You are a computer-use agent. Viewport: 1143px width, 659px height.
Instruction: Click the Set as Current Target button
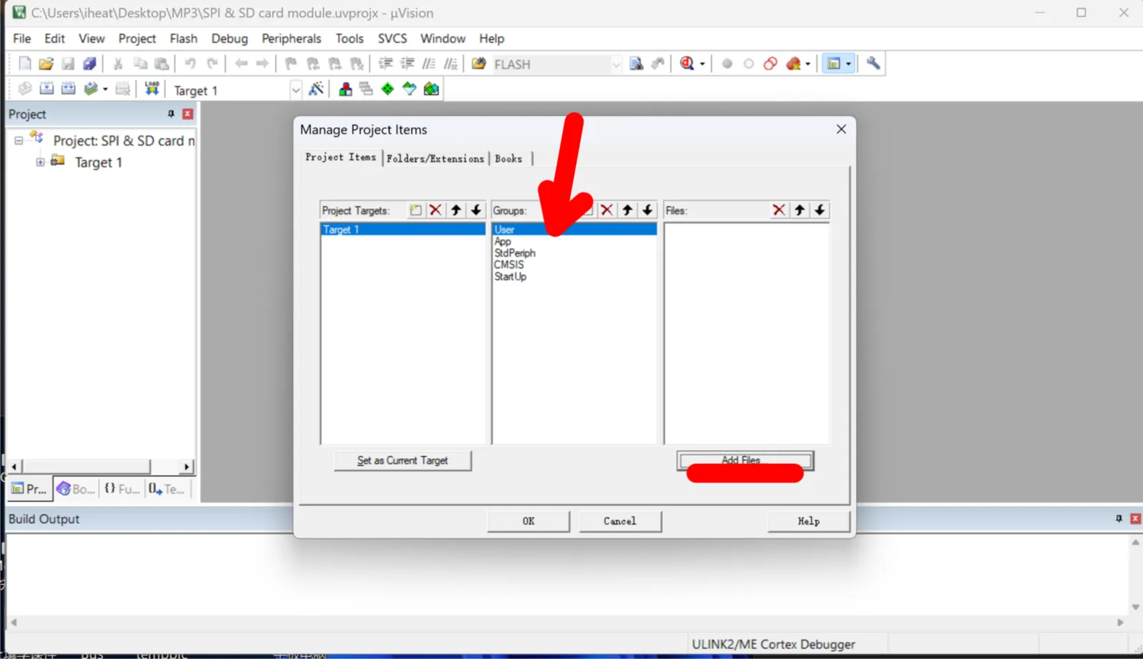tap(402, 460)
